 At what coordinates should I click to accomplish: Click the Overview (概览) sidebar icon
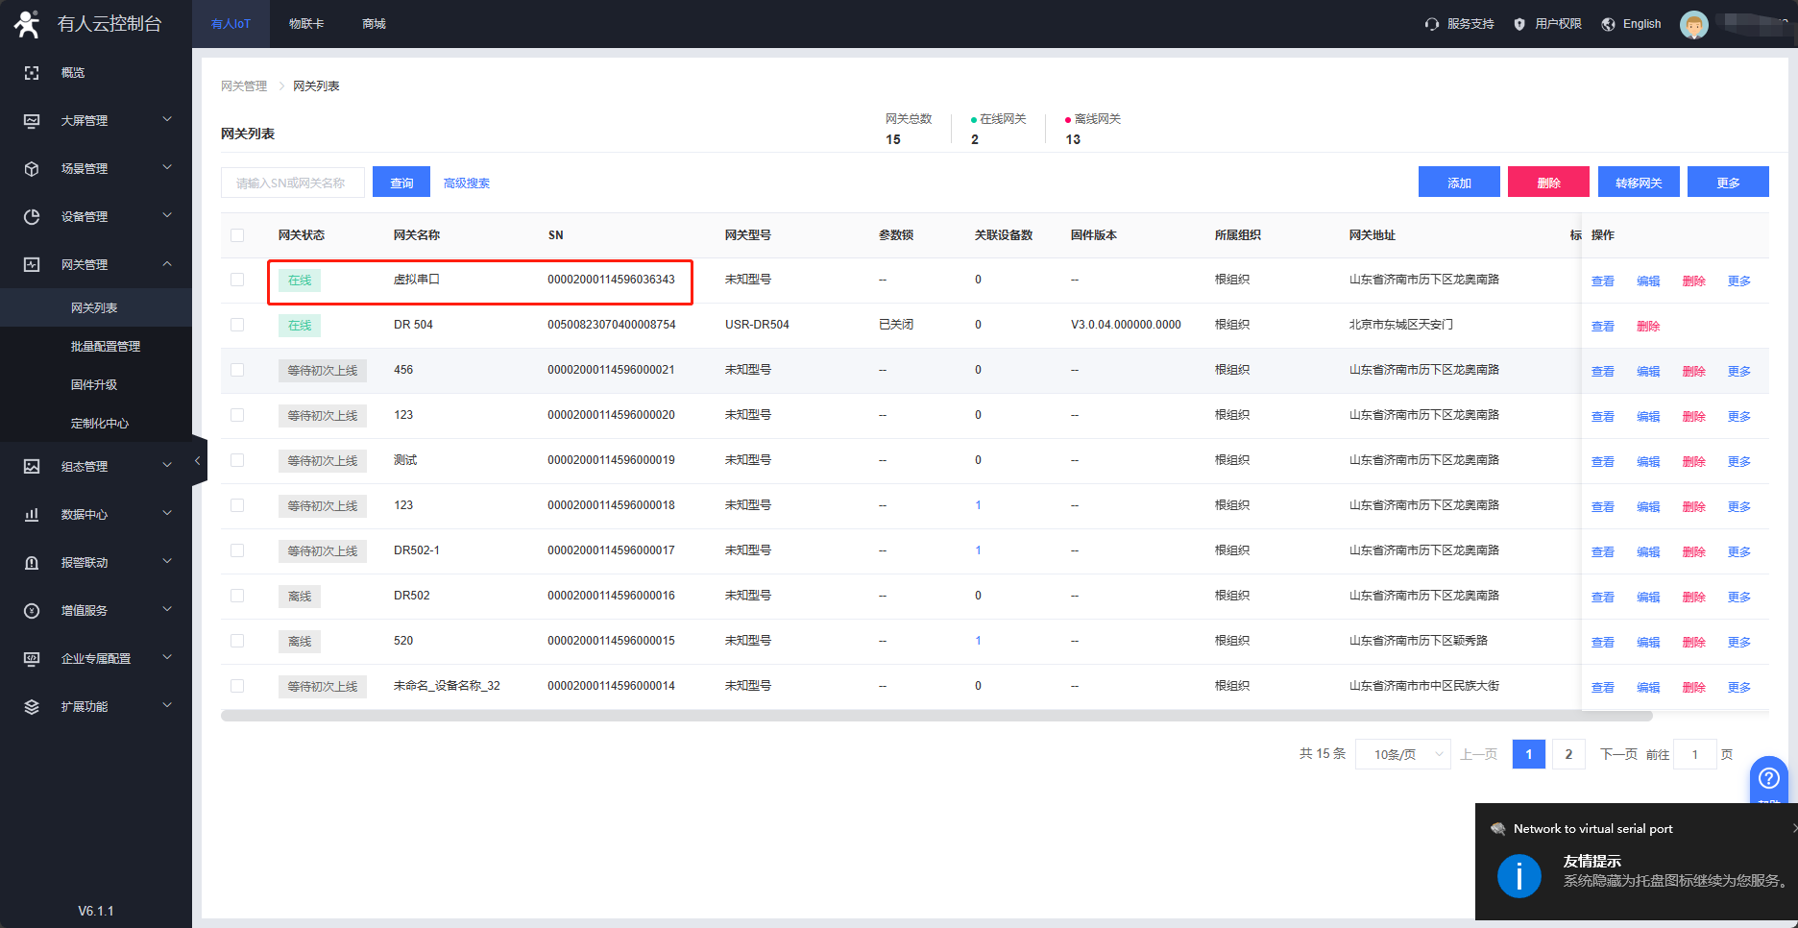(32, 73)
